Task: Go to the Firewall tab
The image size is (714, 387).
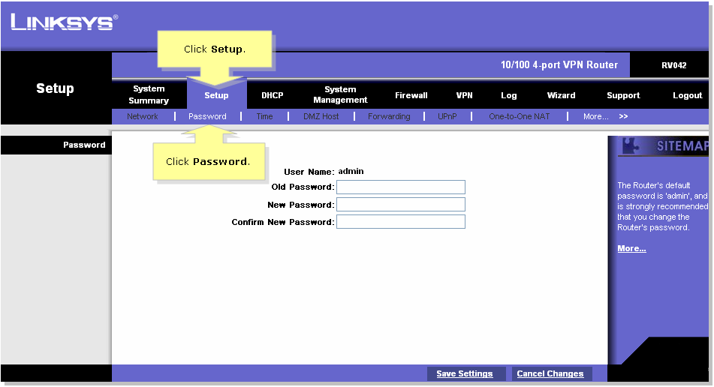Action: pyautogui.click(x=411, y=95)
